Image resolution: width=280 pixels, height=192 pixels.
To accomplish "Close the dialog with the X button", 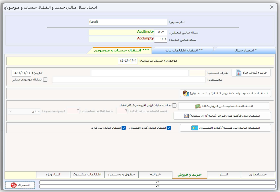I will point(272,7).
